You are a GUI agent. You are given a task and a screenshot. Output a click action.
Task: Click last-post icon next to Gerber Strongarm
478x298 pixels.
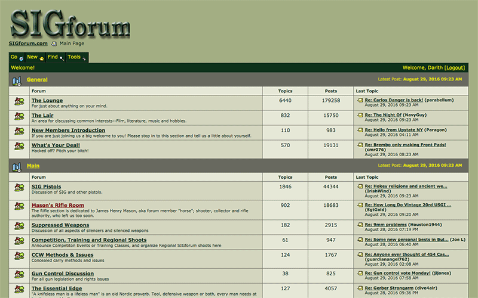360,288
